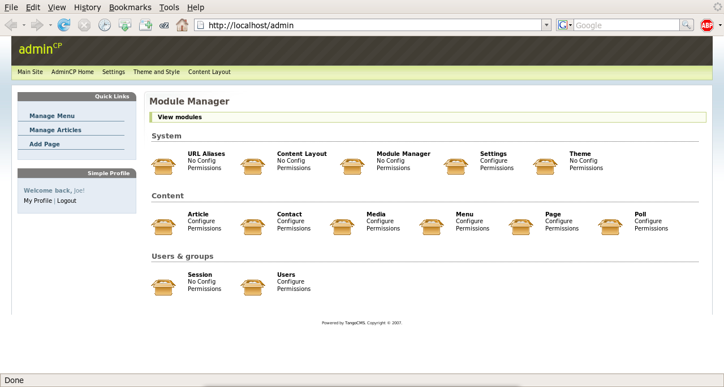Click the Article module box icon
724x387 pixels.
click(163, 227)
